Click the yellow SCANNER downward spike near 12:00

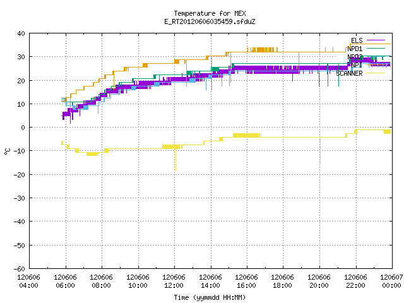(175, 160)
